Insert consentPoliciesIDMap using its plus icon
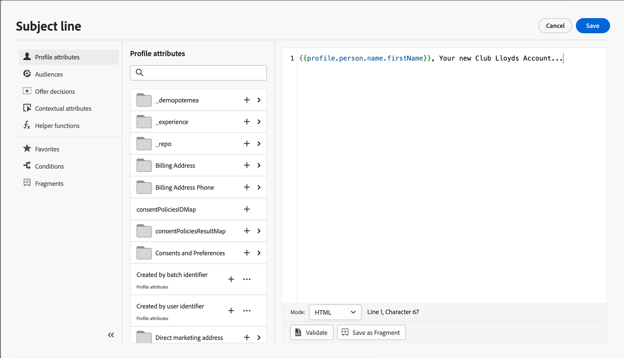624x358 pixels. coord(247,209)
